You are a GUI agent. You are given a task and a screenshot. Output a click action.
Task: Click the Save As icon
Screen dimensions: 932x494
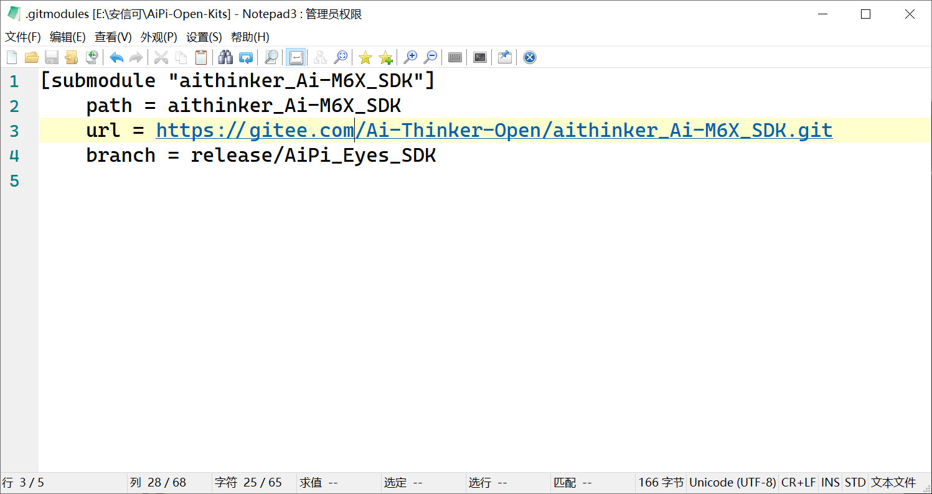pyautogui.click(x=72, y=58)
